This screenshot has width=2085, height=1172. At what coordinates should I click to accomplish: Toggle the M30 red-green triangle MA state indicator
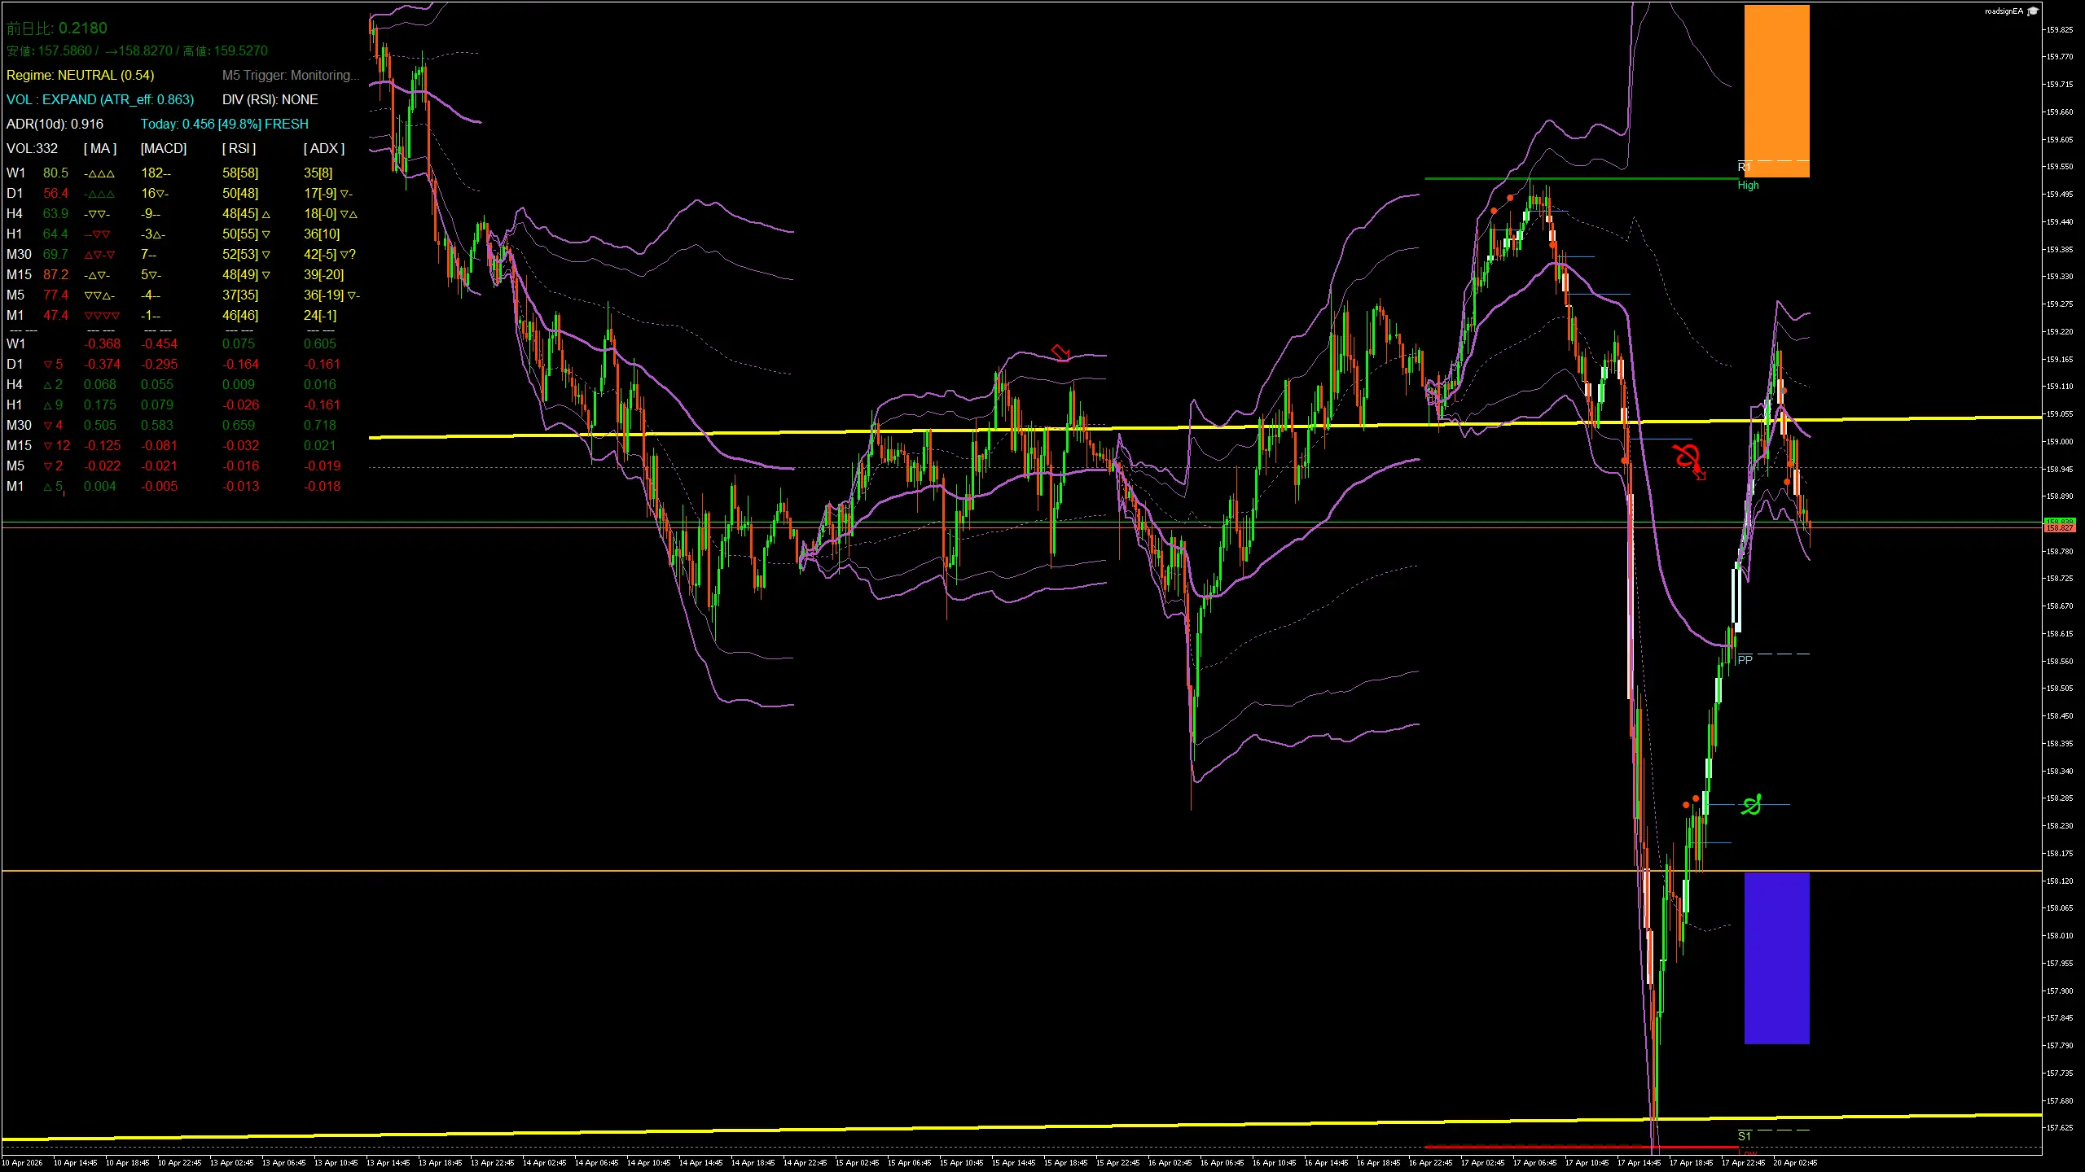click(98, 255)
